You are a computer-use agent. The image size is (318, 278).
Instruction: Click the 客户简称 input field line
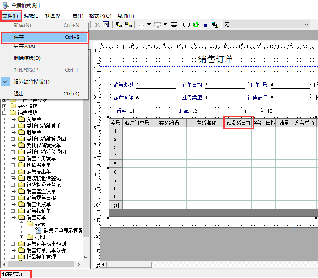(155, 98)
